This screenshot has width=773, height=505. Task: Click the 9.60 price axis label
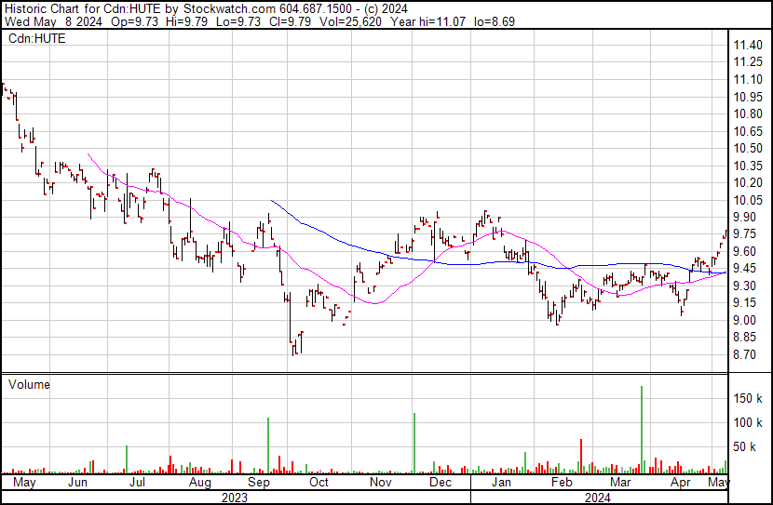(x=744, y=251)
